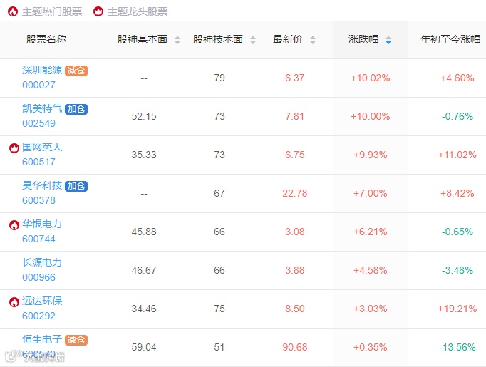Click the technical score 75

[219, 309]
